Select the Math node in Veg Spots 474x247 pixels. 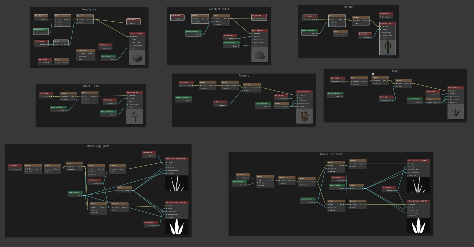coord(62,61)
